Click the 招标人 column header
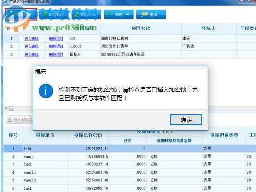This screenshot has width=256, height=192. point(209,29)
